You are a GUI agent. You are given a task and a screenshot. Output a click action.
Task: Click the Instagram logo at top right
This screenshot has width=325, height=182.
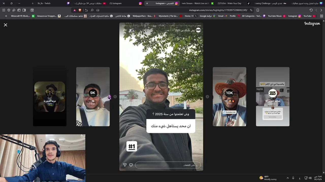point(312,24)
